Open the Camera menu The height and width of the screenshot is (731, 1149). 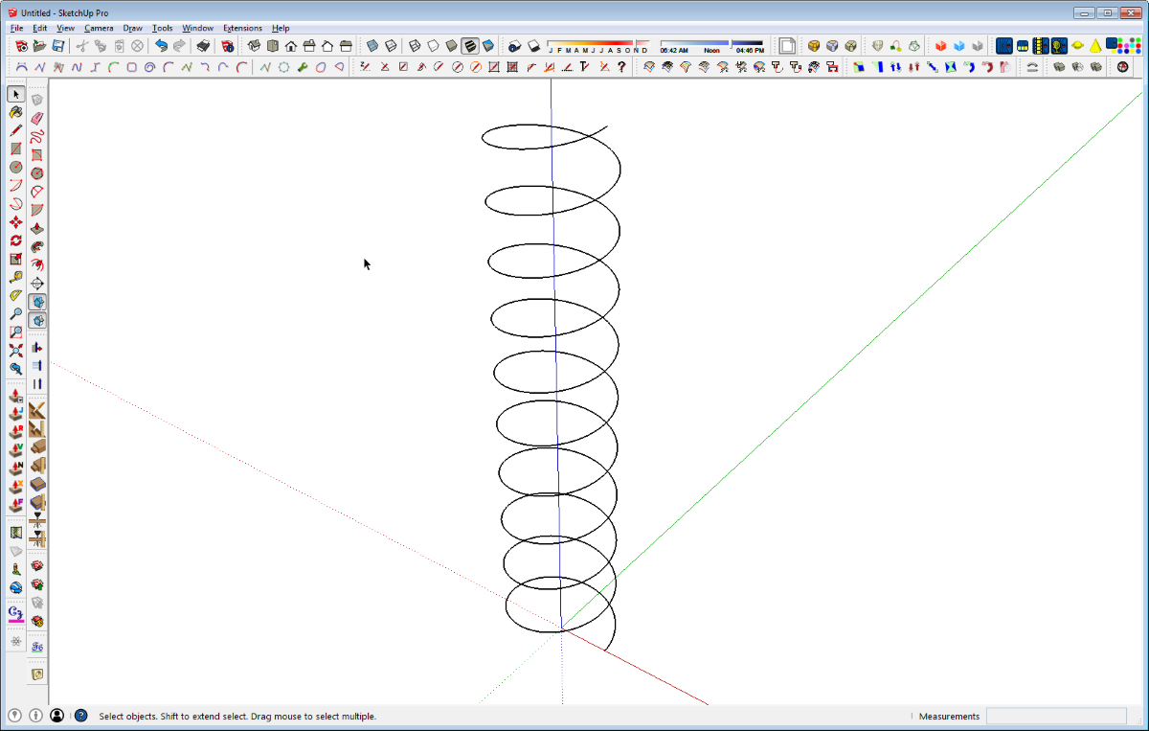tap(99, 28)
